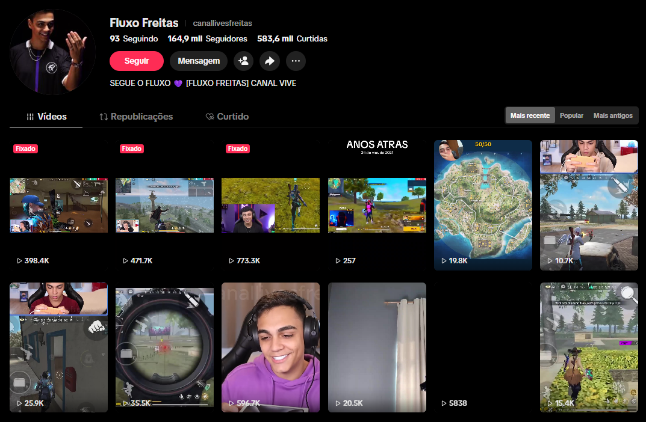Screen dimensions: 646x422
Task: Click the purple heart emoji in bio
Action: (x=178, y=84)
